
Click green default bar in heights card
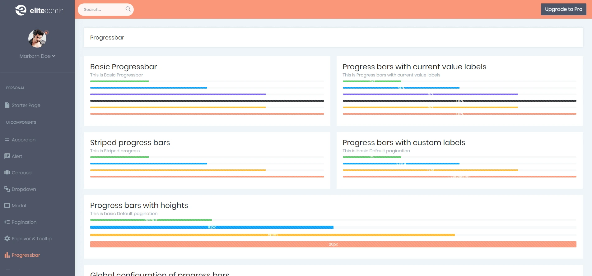click(x=151, y=220)
